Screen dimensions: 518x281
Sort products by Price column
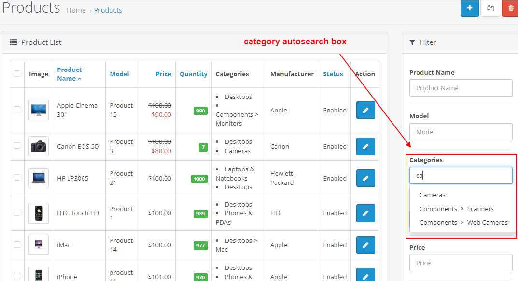[163, 74]
